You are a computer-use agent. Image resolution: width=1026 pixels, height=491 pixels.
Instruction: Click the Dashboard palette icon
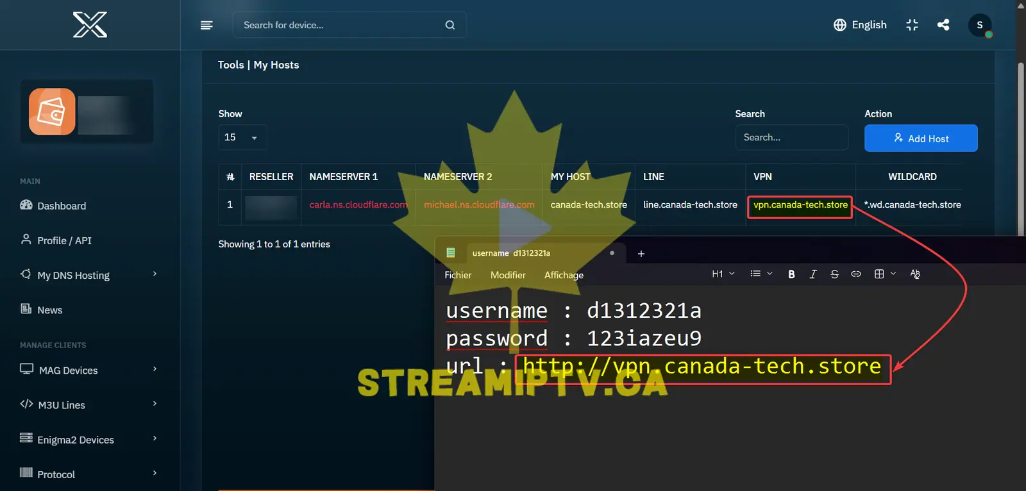click(26, 205)
